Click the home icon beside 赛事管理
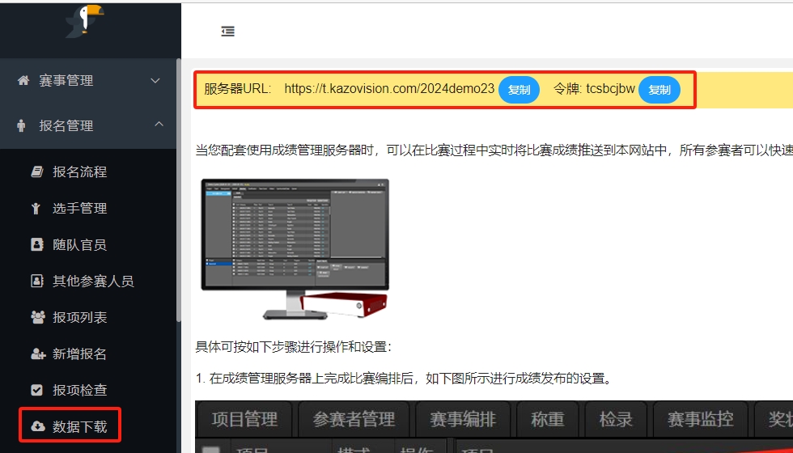 point(23,81)
